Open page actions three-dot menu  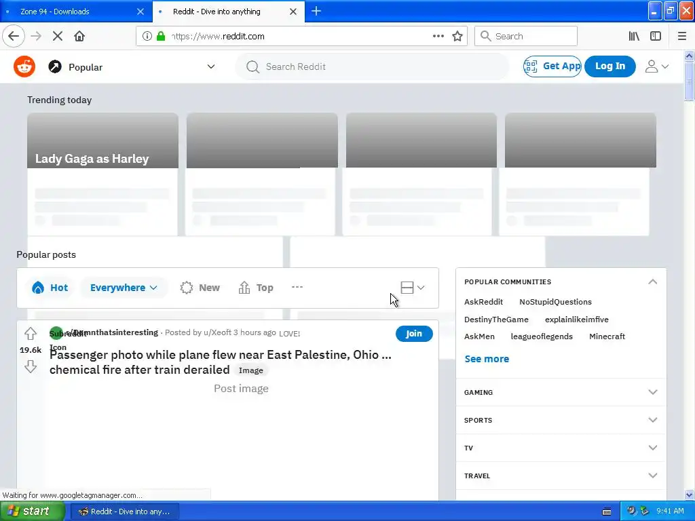[x=438, y=37]
